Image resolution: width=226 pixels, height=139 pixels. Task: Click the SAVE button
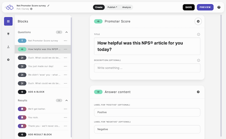coord(189,7)
